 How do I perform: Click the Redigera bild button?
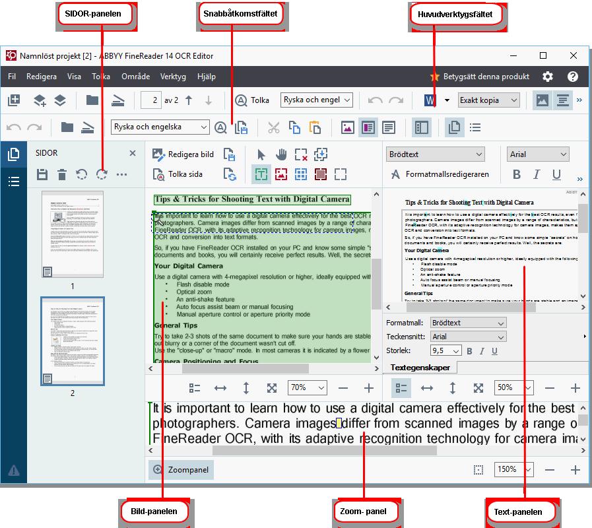pos(183,154)
